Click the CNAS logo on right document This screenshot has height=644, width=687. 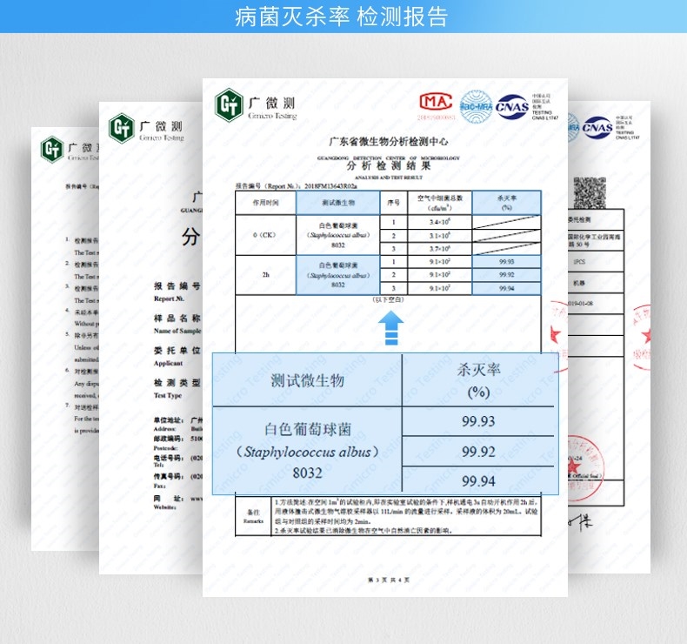[x=597, y=128]
